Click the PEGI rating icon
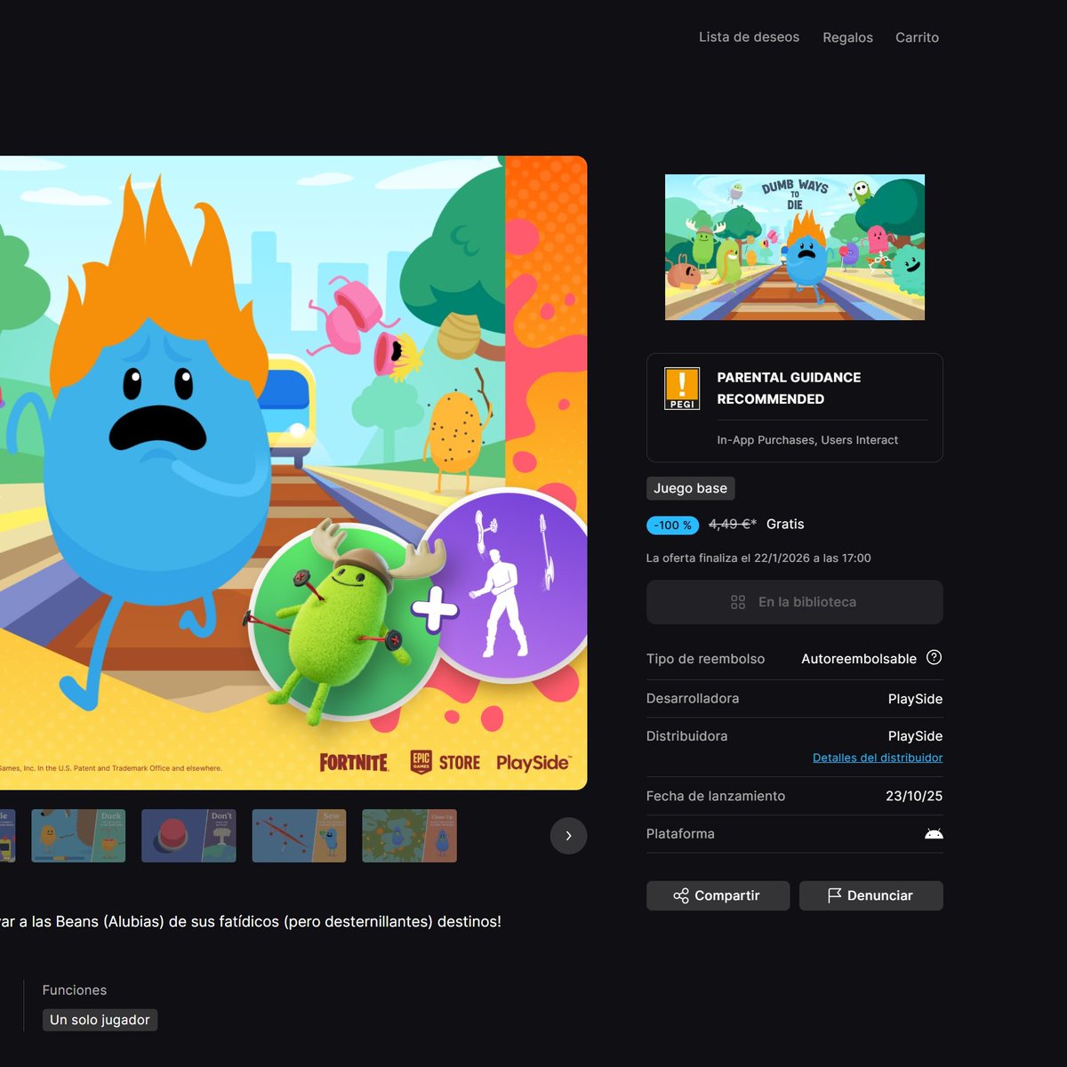Image resolution: width=1067 pixels, height=1067 pixels. 682,389
